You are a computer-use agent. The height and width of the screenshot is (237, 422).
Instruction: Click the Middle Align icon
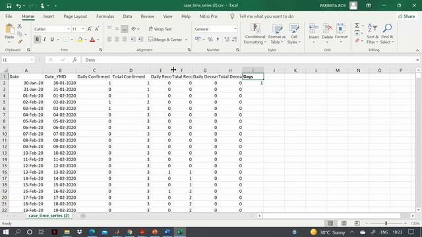117,29
